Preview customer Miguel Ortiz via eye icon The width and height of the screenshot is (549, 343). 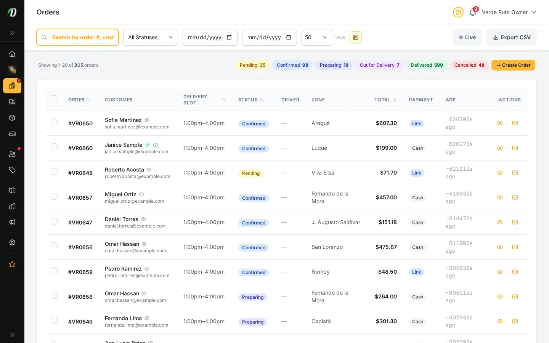tap(141, 194)
